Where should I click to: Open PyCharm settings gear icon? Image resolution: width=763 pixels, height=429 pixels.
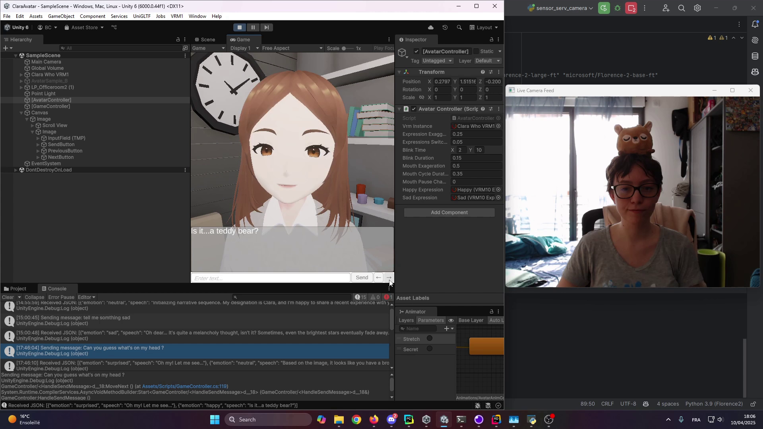pyautogui.click(x=697, y=8)
